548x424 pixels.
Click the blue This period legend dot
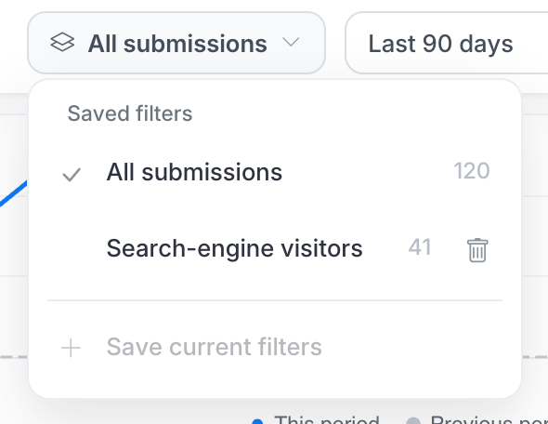point(257,421)
